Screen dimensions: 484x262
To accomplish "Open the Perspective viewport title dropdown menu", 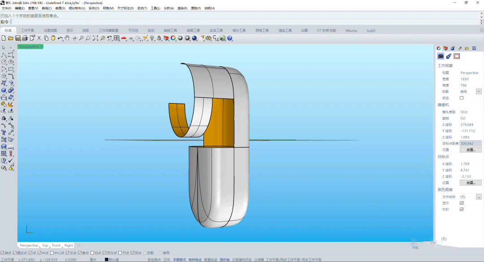I will [41, 46].
